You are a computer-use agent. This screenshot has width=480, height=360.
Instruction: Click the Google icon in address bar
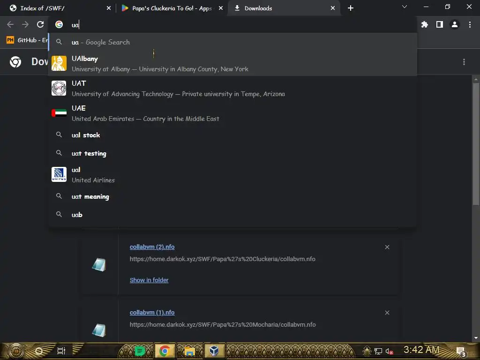(59, 24)
